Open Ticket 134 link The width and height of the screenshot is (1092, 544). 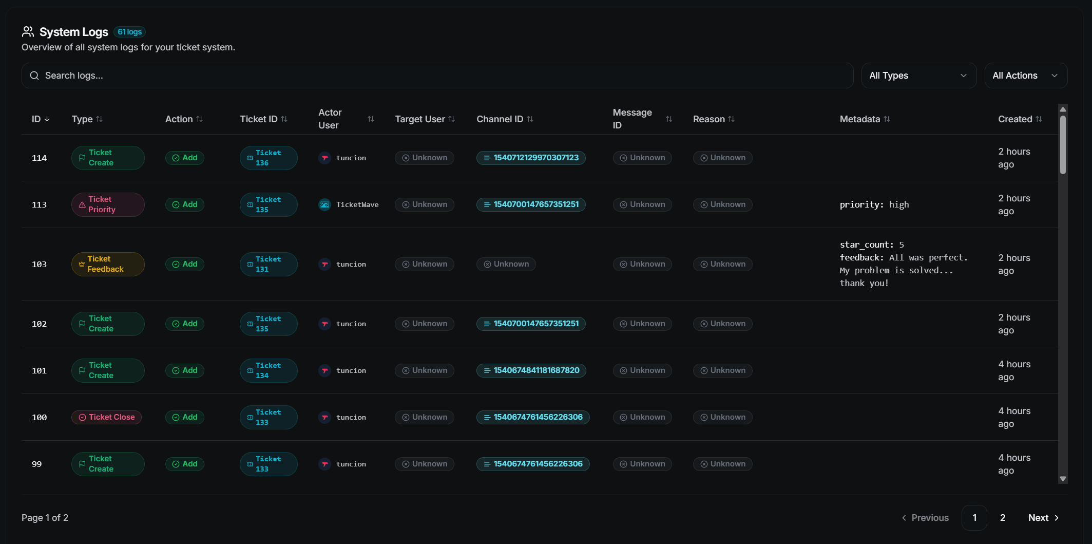269,370
